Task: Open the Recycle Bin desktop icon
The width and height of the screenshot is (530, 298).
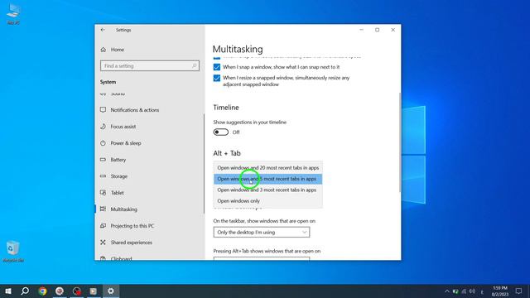Action: point(13,252)
